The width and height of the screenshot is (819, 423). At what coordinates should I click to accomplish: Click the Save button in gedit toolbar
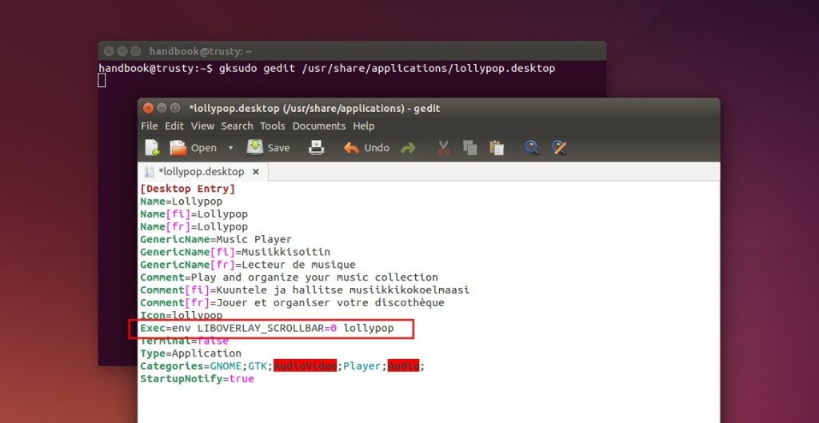click(268, 148)
